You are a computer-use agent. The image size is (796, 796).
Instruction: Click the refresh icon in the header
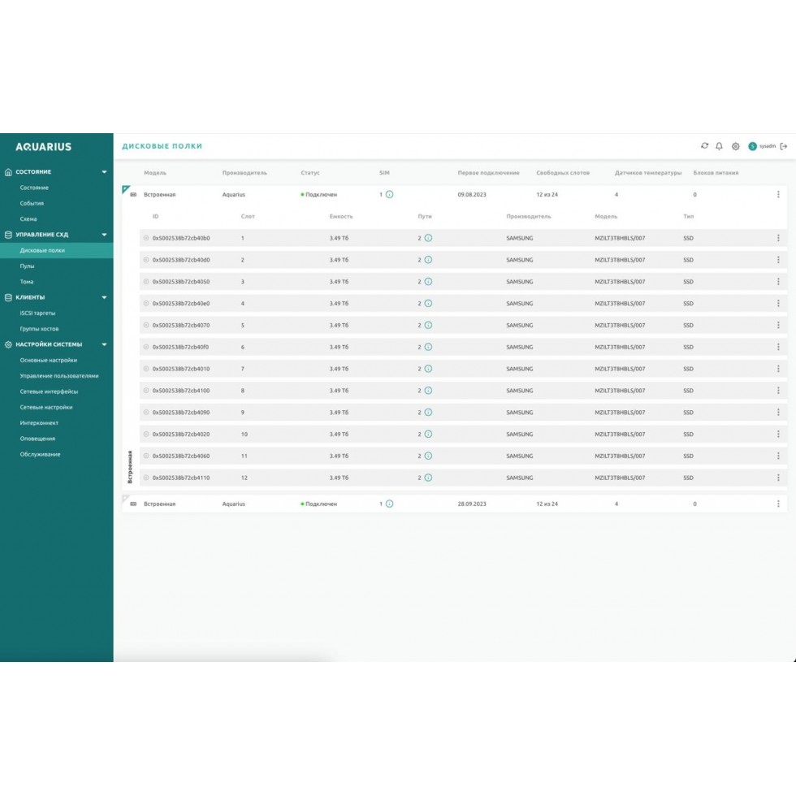click(x=704, y=146)
